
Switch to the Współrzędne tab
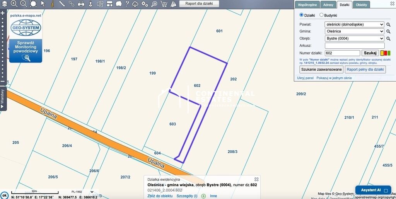click(307, 5)
